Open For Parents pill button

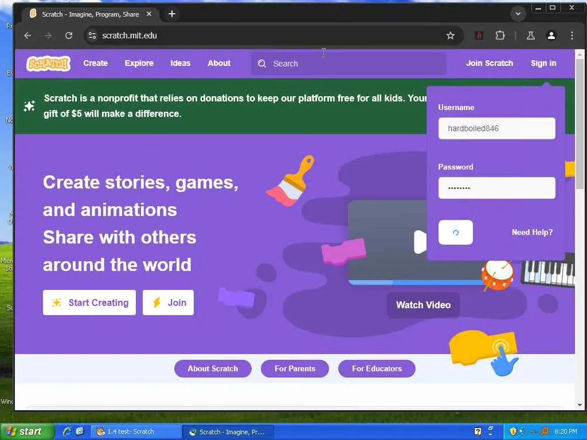click(x=295, y=368)
